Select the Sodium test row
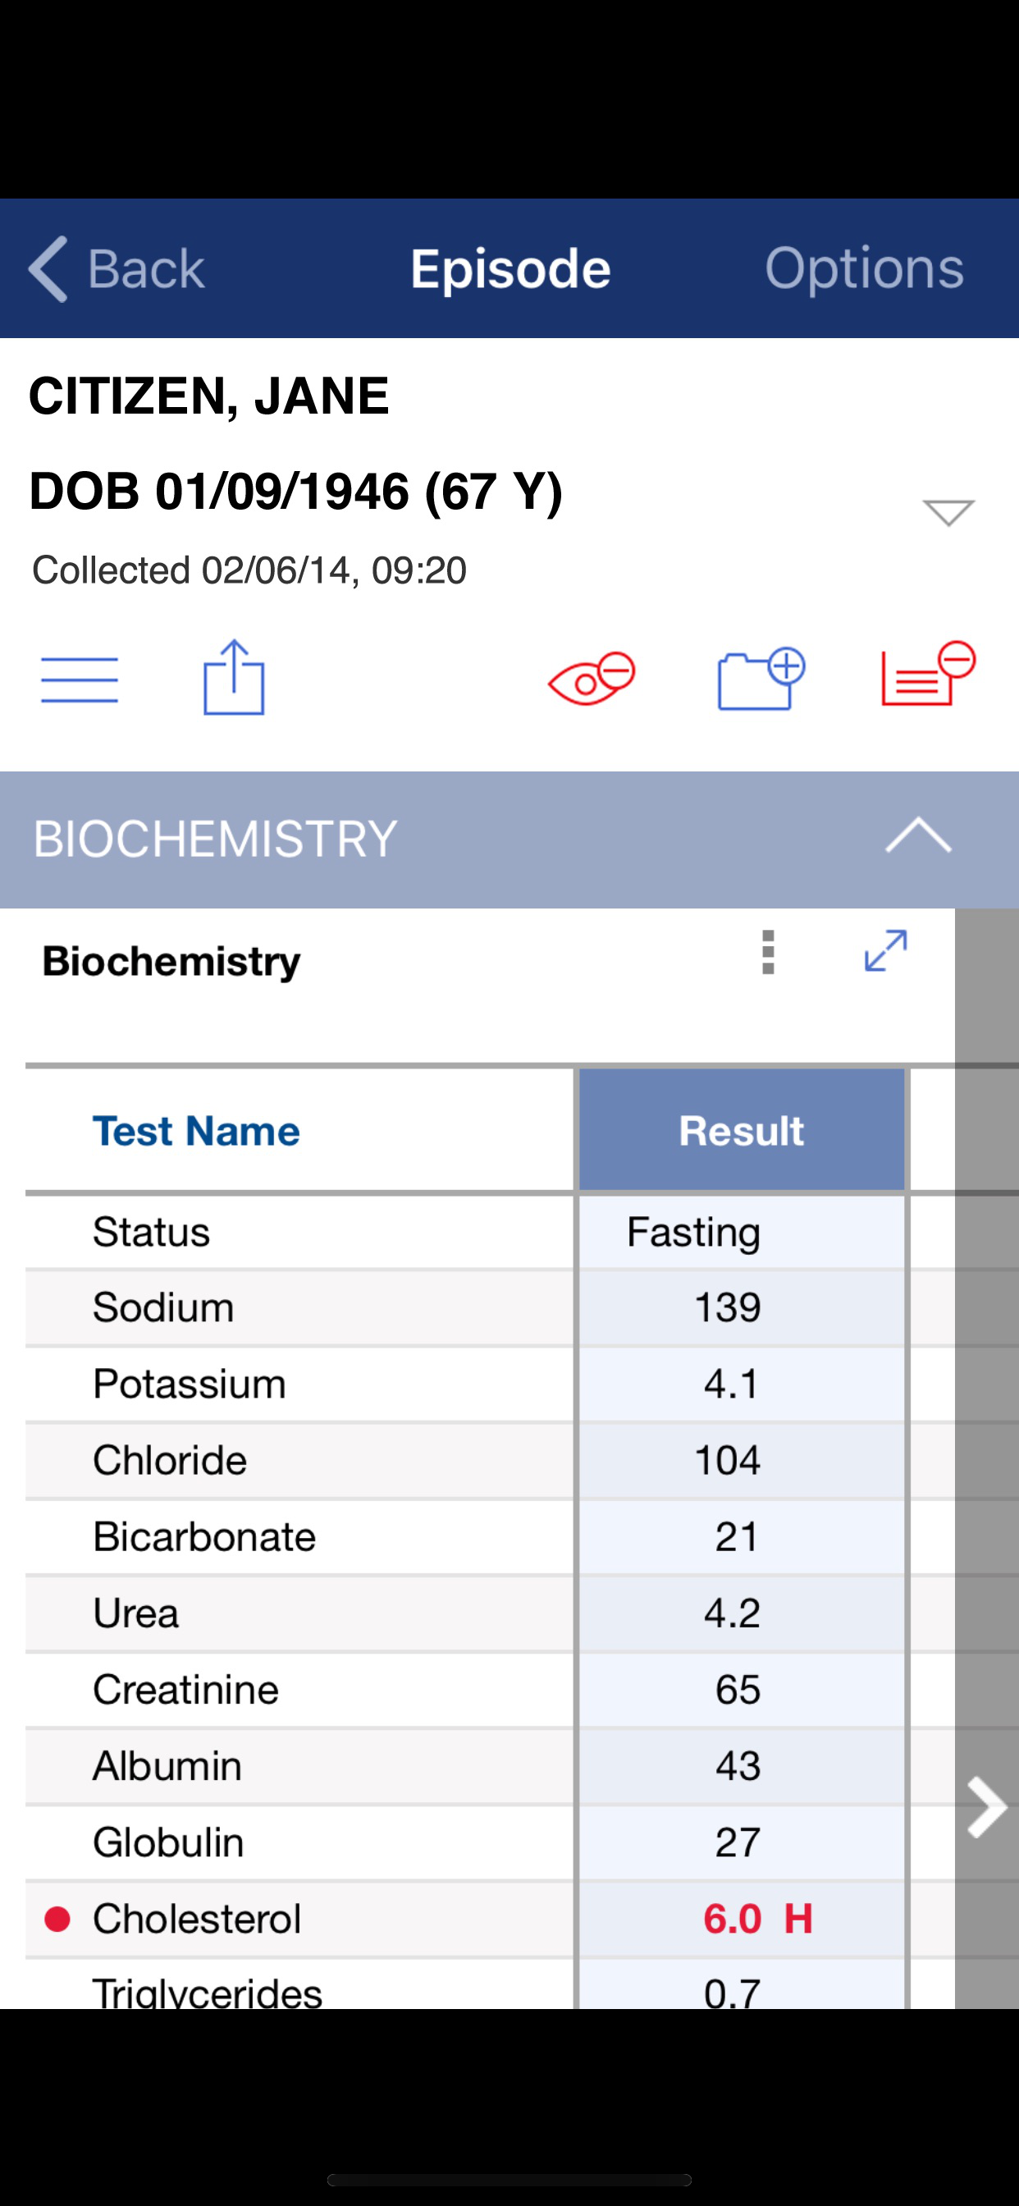 click(x=466, y=1307)
